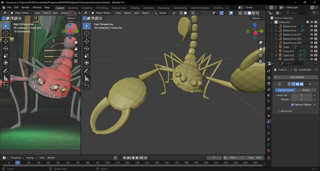Click the zoom magnifier in User Perspective viewport
Viewport: 320px width, 171px height.
coord(260,43)
